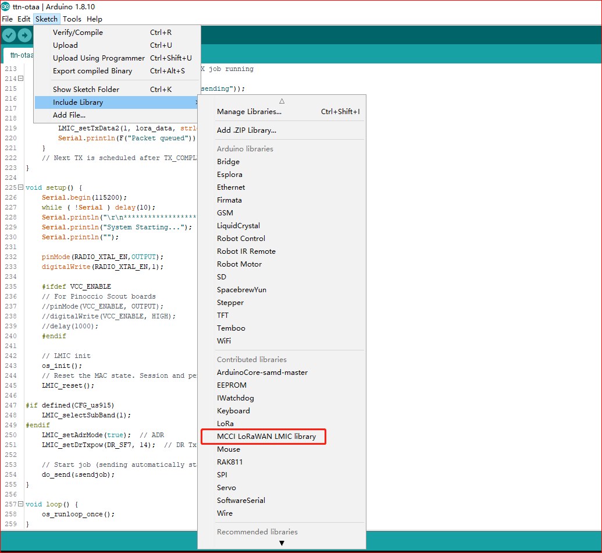The image size is (602, 553).
Task: Close the Sketch menu
Action: coord(47,19)
